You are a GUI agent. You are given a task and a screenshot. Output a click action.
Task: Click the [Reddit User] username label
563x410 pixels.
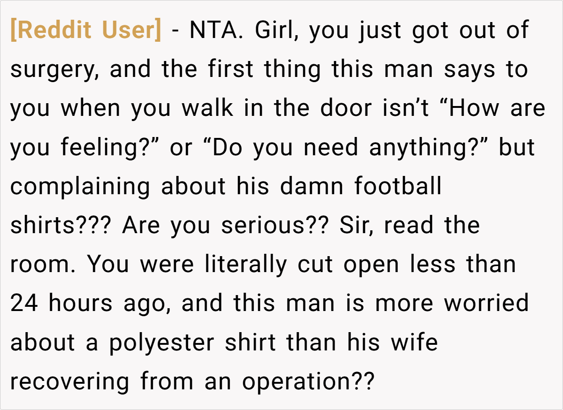[x=85, y=31]
